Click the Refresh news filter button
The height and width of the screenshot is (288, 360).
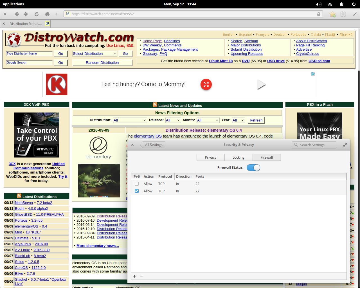pyautogui.click(x=256, y=120)
